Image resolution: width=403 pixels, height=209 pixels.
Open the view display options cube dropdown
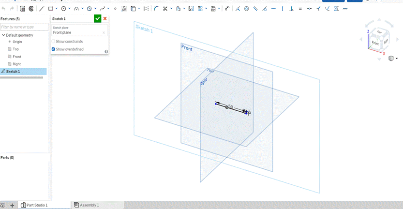(x=393, y=59)
